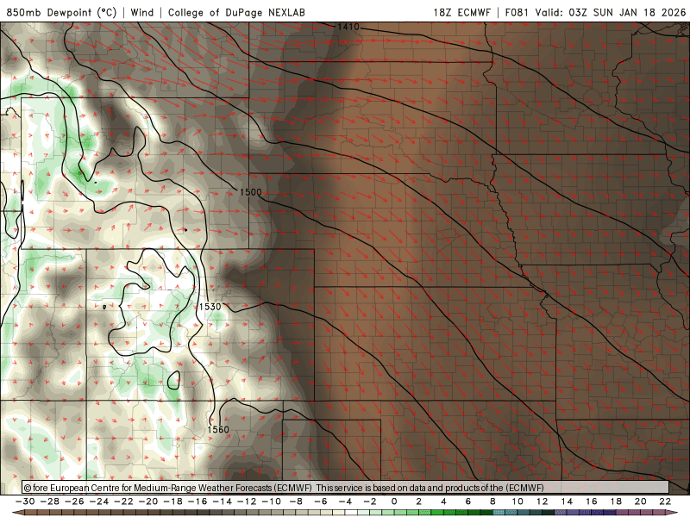This screenshot has height=517, width=690.
Task: Click the 0 value on the color scale
Action: (x=394, y=501)
